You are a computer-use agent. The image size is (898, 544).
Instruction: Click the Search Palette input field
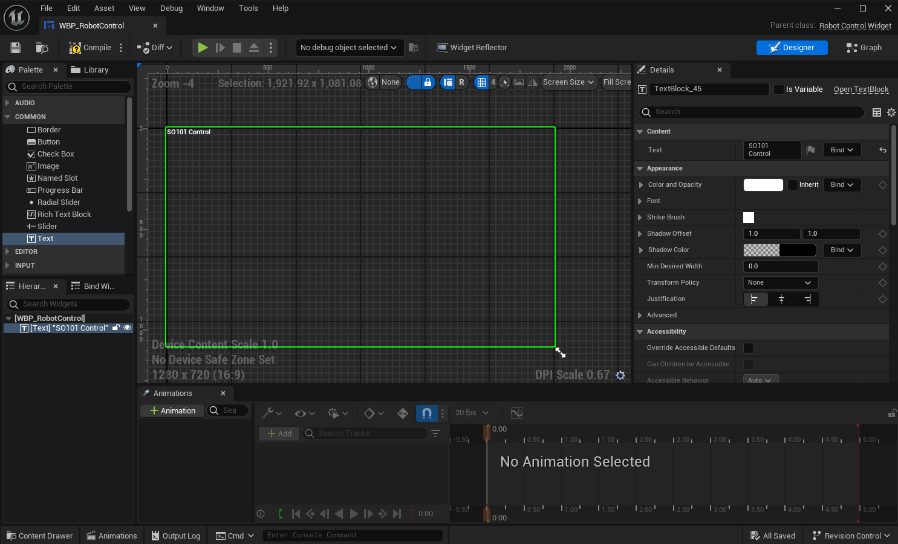coord(68,87)
